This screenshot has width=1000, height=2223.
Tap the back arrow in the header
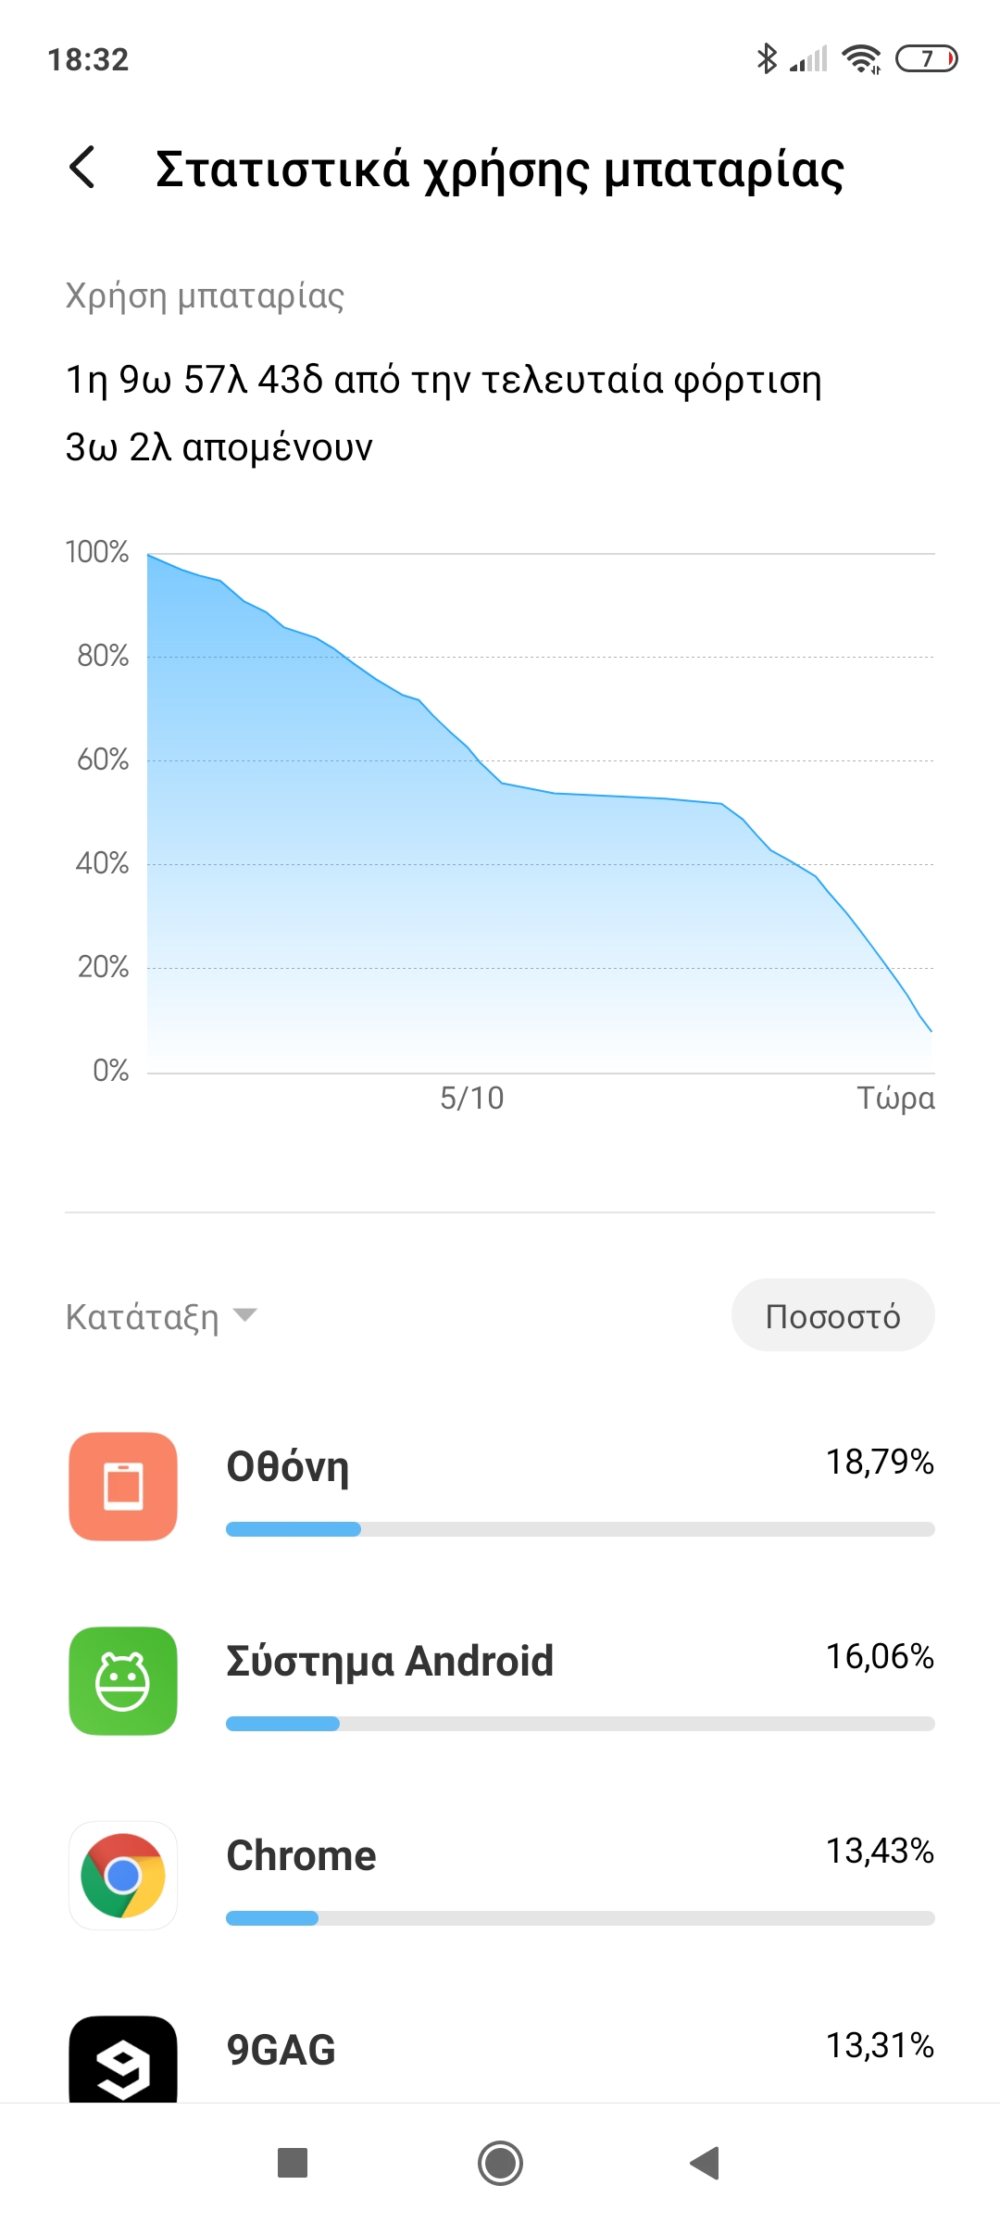(x=82, y=168)
